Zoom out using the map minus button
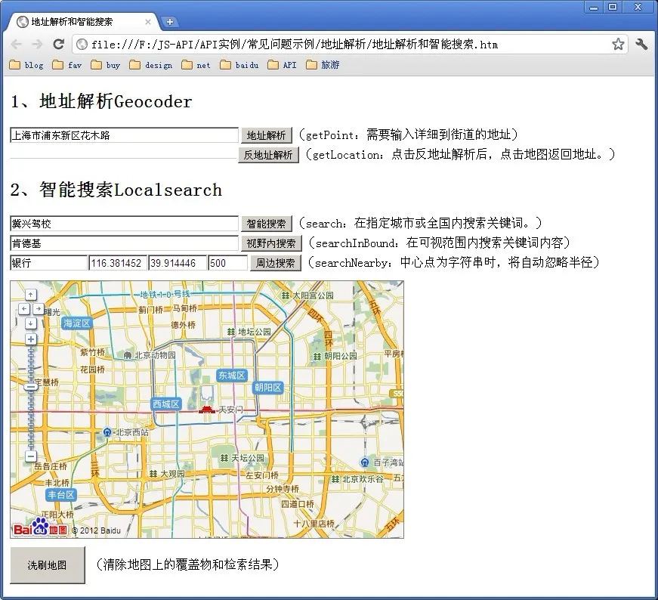The image size is (658, 600). [30, 456]
